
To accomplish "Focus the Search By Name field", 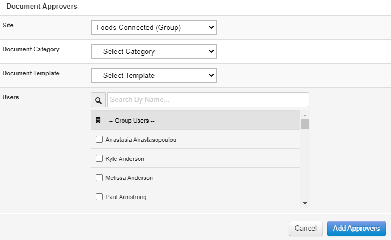I will [208, 100].
